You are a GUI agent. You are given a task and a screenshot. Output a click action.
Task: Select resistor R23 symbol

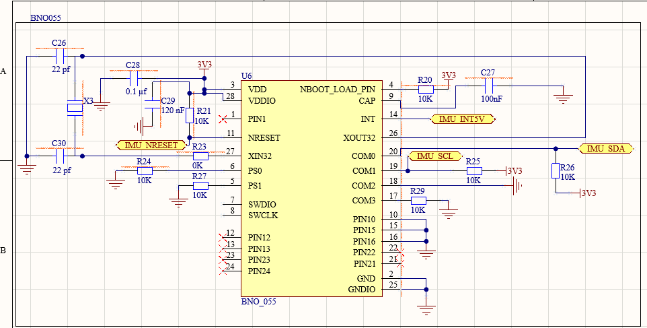click(x=200, y=156)
